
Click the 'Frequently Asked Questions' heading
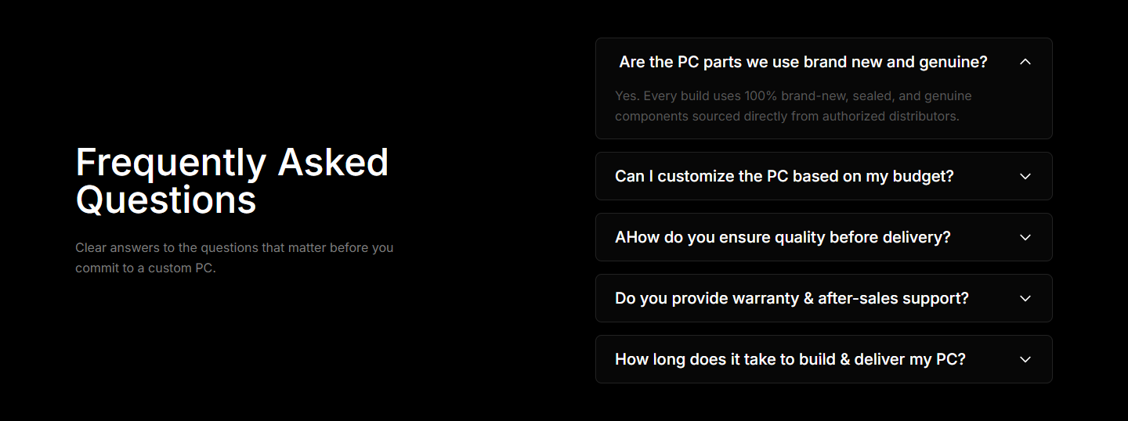[x=232, y=181]
